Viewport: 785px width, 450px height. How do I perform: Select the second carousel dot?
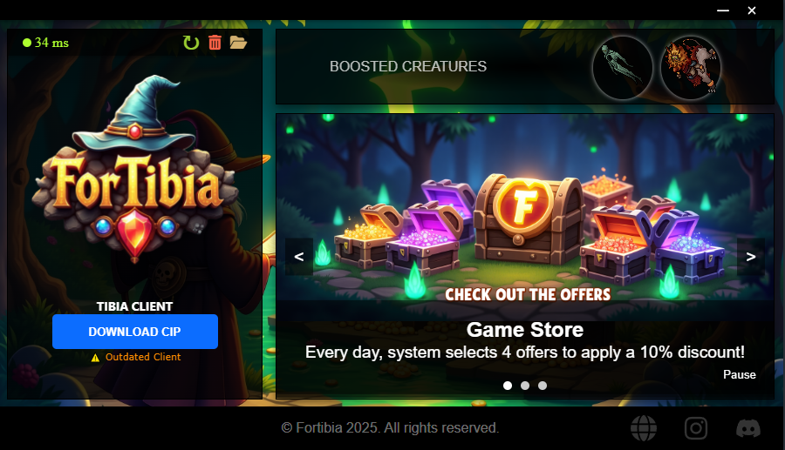[x=525, y=386]
